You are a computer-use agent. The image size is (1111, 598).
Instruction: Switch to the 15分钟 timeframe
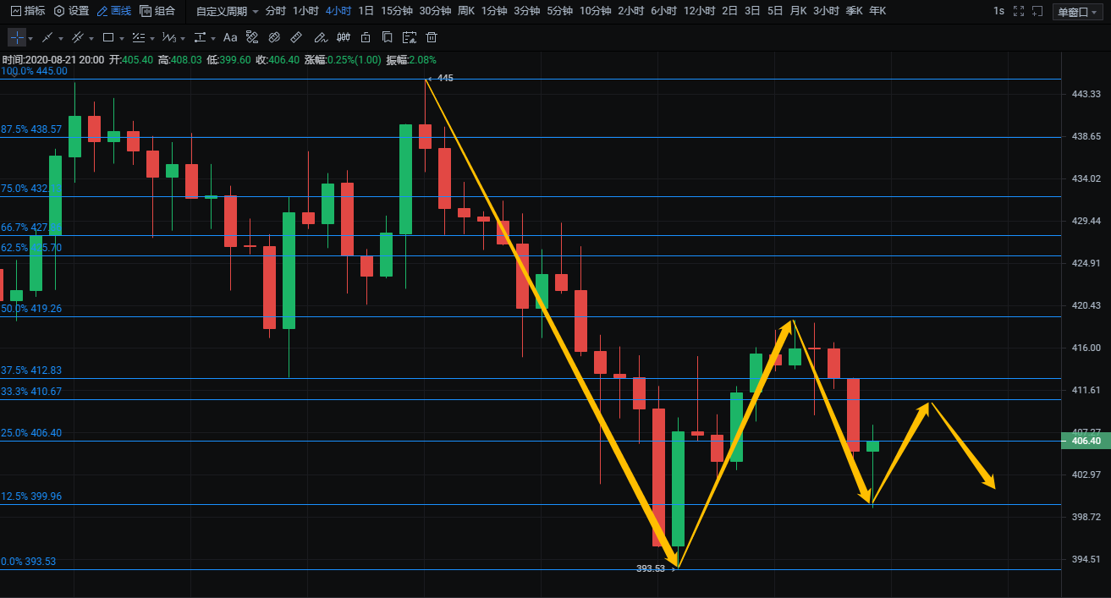point(396,11)
